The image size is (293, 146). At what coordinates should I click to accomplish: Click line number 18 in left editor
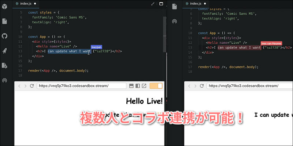coord(21,76)
